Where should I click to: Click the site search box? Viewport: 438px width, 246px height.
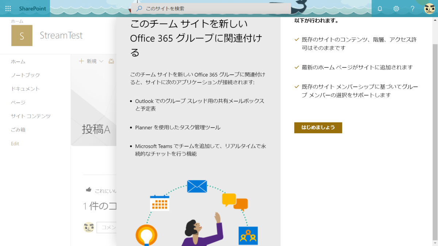click(x=211, y=8)
